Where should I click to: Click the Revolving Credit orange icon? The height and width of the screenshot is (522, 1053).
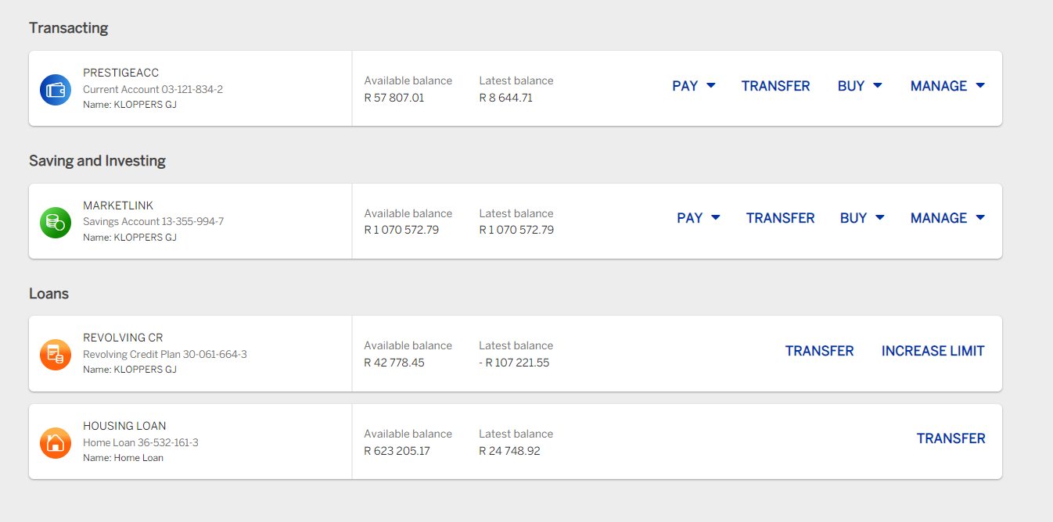[x=56, y=355]
